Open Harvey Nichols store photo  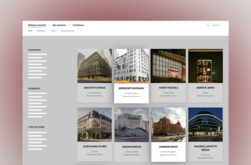coord(168,66)
